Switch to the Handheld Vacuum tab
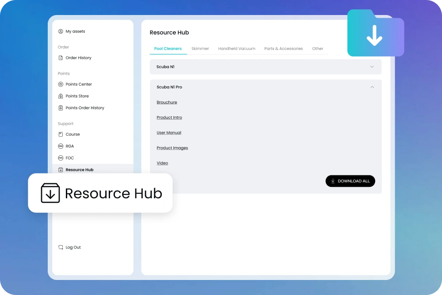The width and height of the screenshot is (442, 295). tap(236, 49)
